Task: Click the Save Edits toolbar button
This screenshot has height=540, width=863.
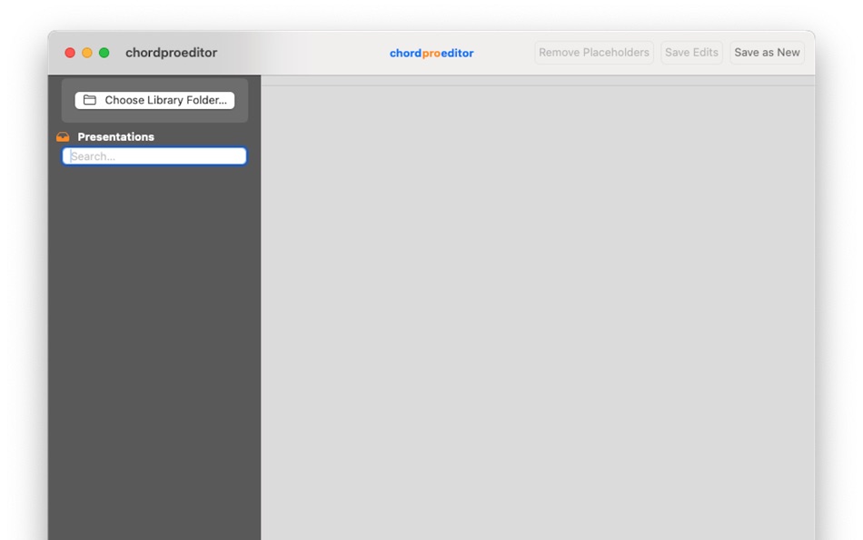Action: point(690,52)
